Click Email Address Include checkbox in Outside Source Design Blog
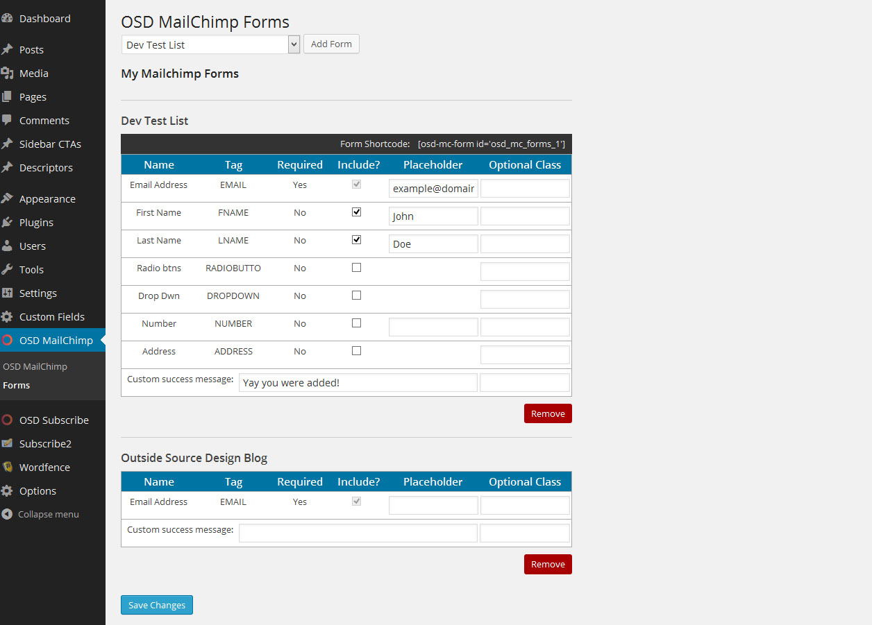872x625 pixels. pos(357,502)
